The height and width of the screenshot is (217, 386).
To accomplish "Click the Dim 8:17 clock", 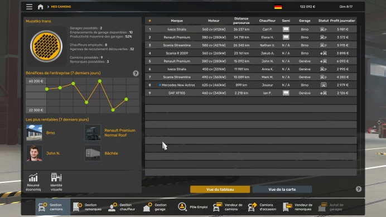I will 346,7.
